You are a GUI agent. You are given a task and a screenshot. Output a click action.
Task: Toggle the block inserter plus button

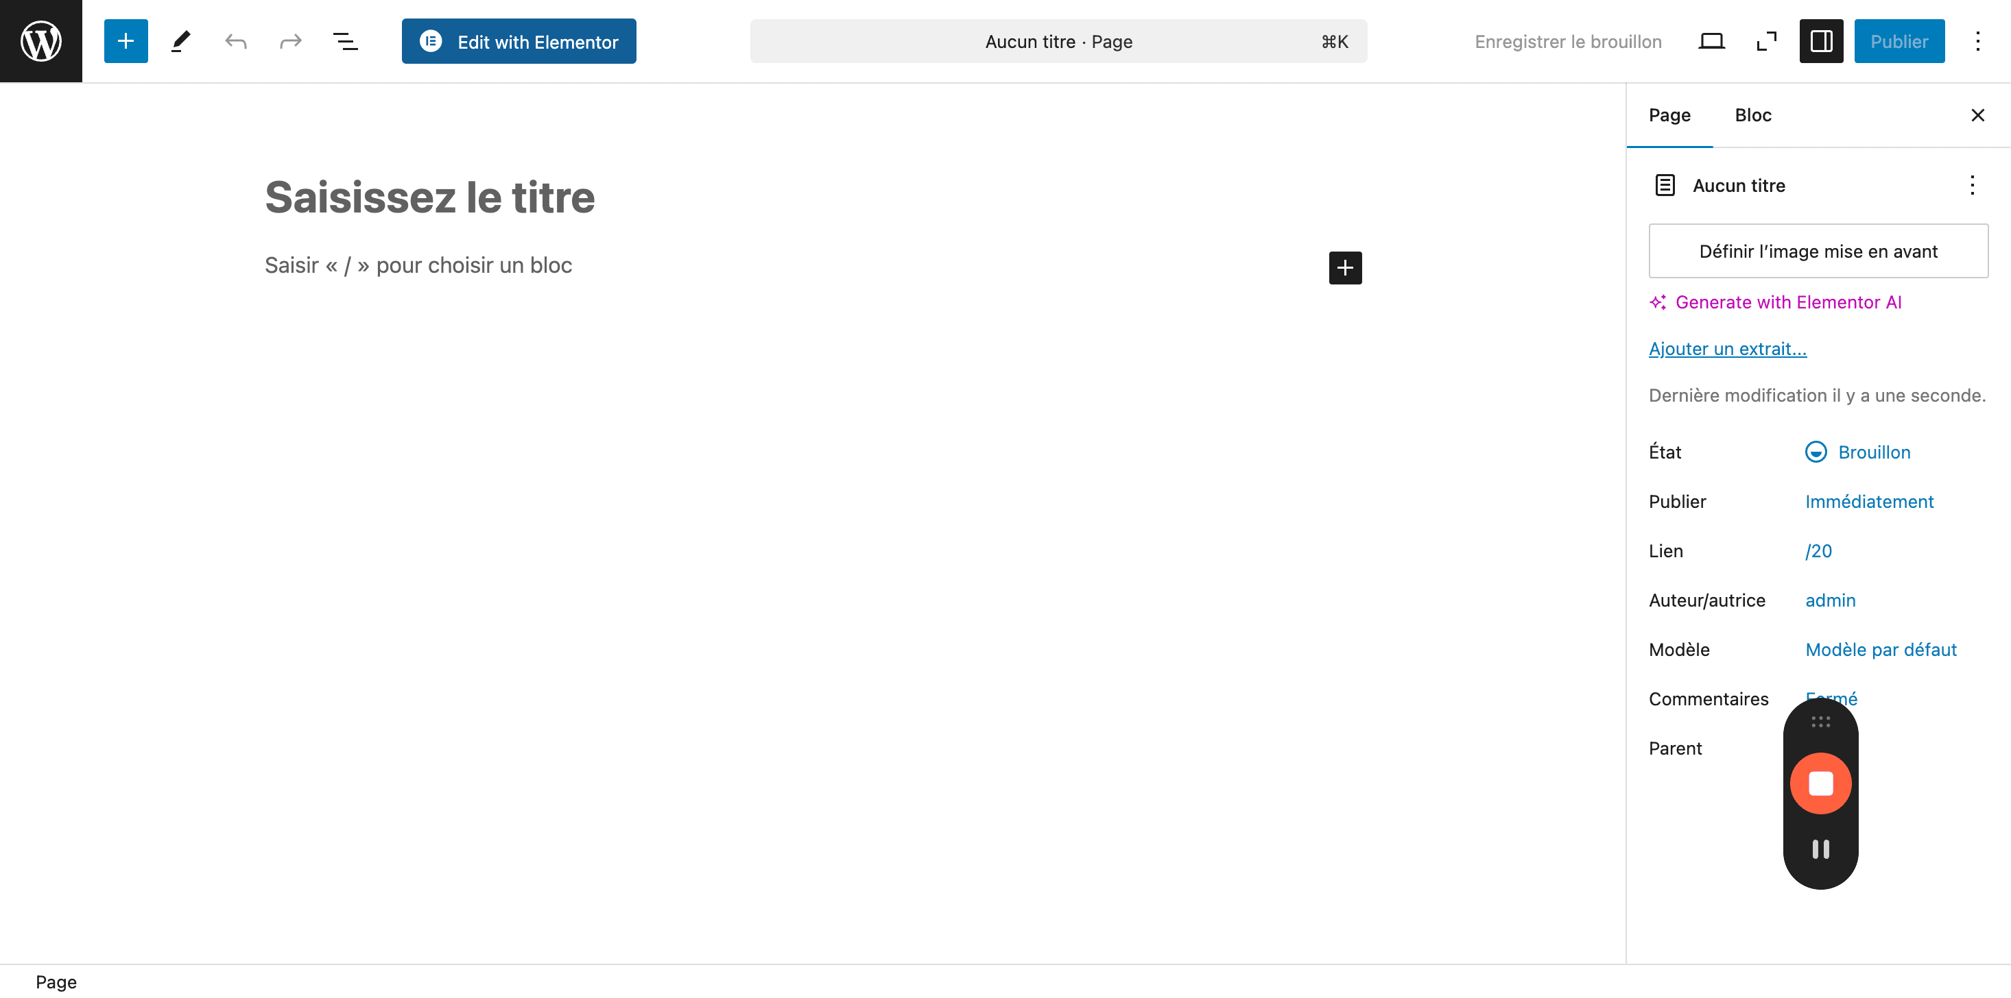(x=126, y=41)
